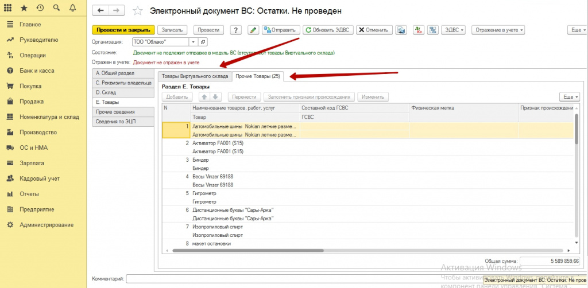Image resolution: width=588 pixels, height=288 pixels.
Task: Open the document structure icon
Action: [x=433, y=30]
